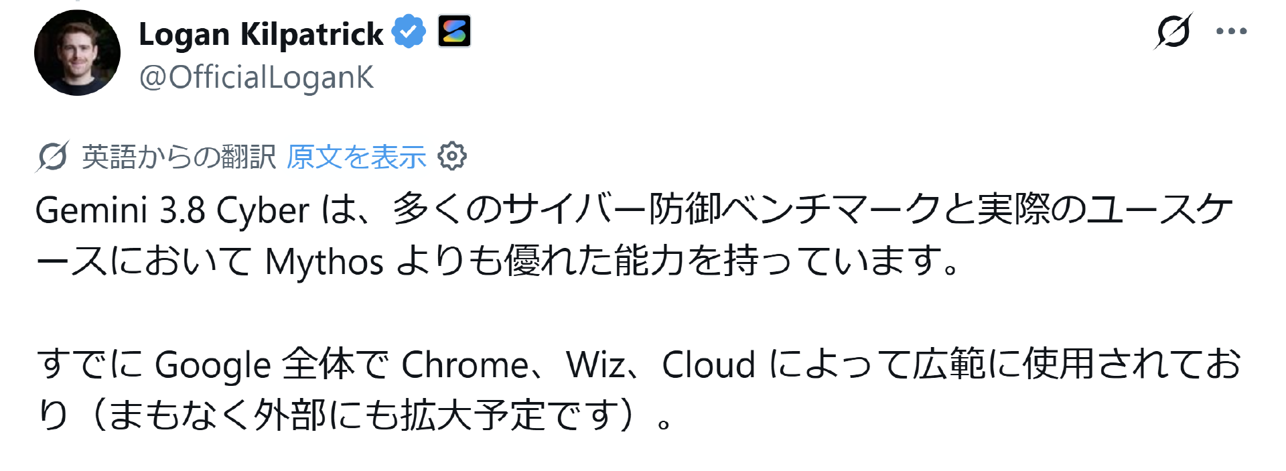Click the 英語からの翻訳 label

(x=179, y=157)
